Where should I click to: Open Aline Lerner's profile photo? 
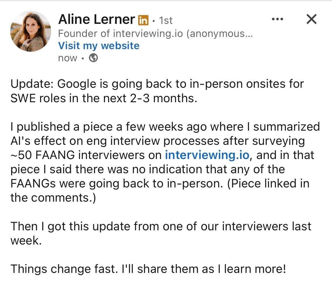(x=31, y=31)
